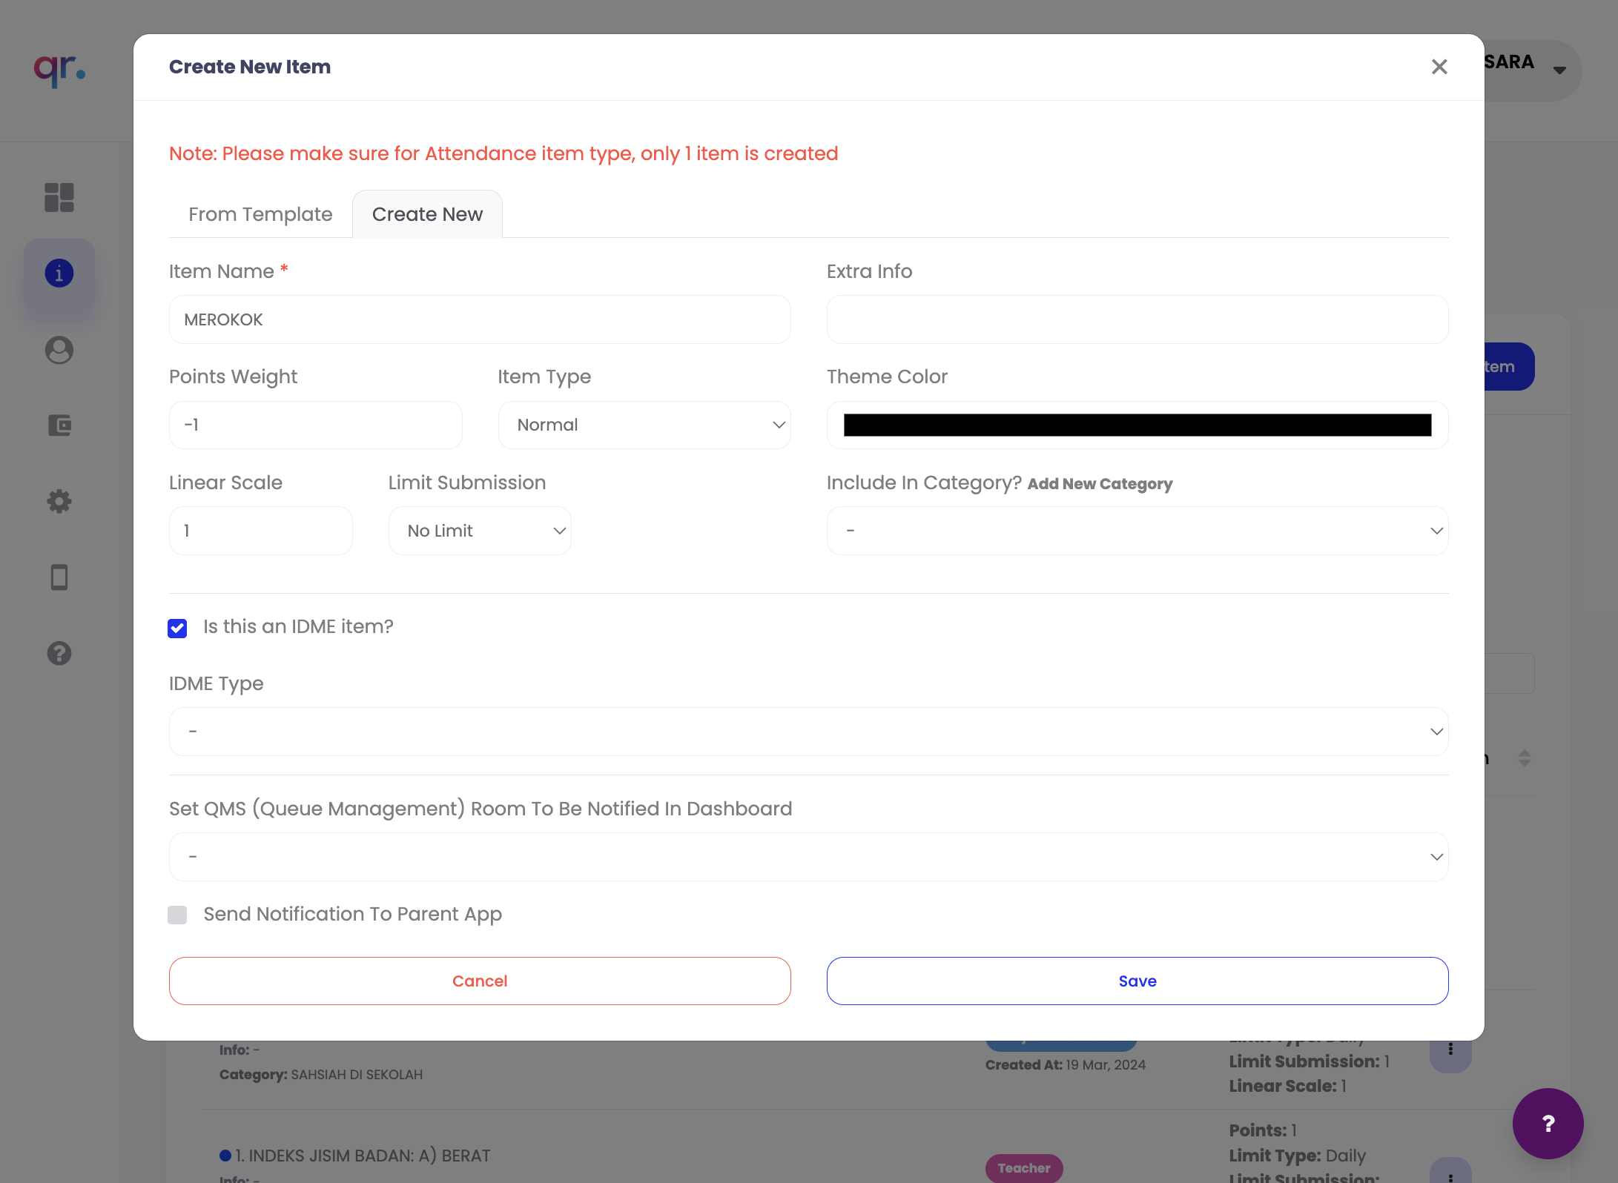Click the Item Name field containing MEROKOK

(480, 319)
